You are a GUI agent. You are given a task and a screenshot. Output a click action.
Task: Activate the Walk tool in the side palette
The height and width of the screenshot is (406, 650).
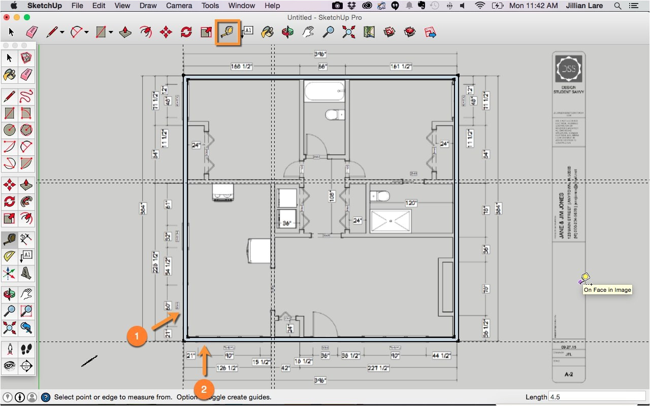(26, 349)
